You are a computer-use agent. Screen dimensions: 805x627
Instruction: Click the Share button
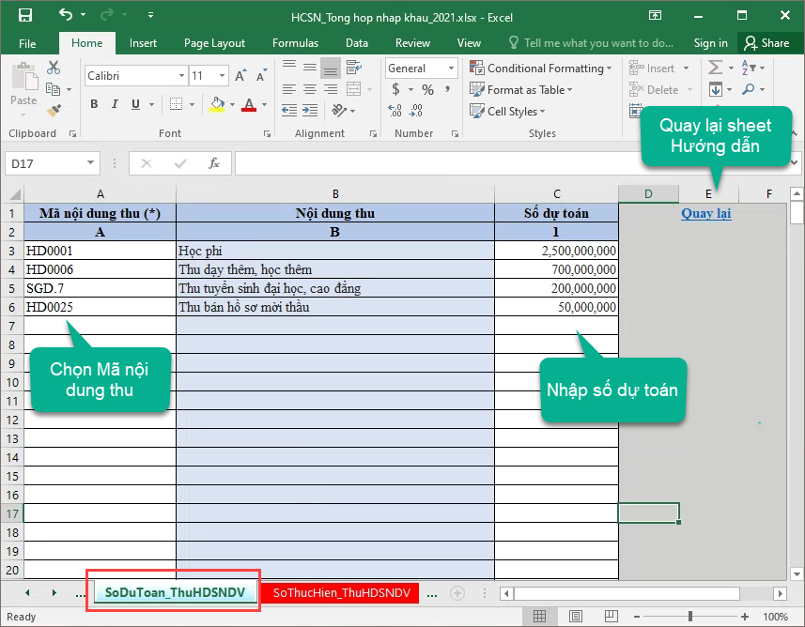[766, 43]
